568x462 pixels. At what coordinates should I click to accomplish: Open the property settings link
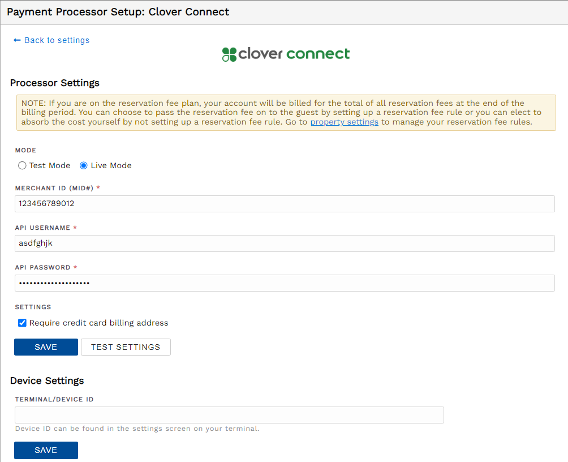click(x=344, y=122)
